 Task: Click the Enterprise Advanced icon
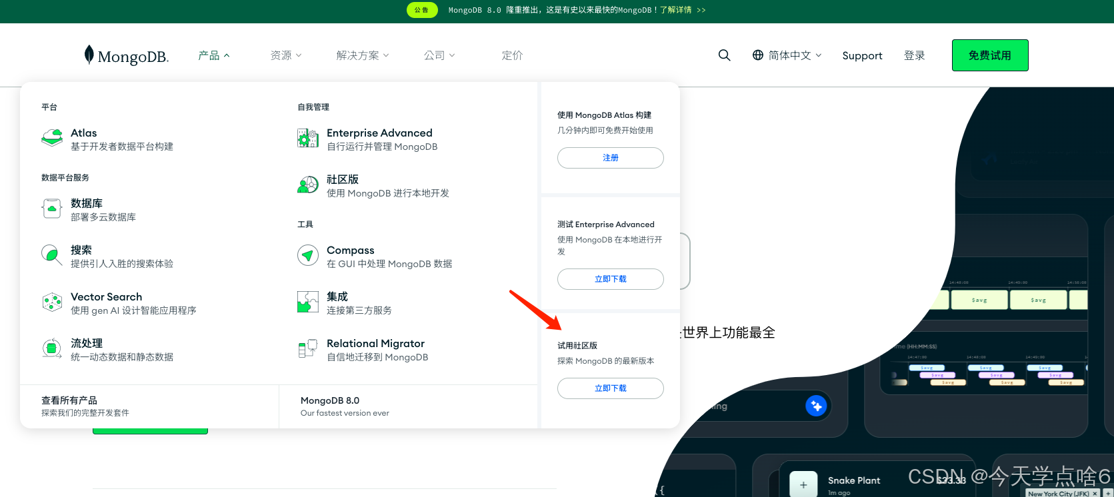pyautogui.click(x=308, y=138)
